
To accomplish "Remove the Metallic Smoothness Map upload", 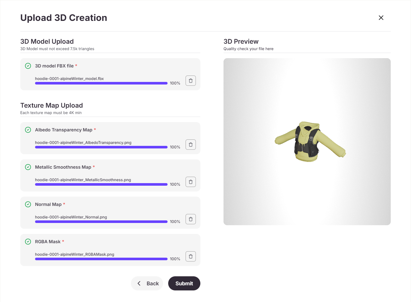I will (190, 182).
